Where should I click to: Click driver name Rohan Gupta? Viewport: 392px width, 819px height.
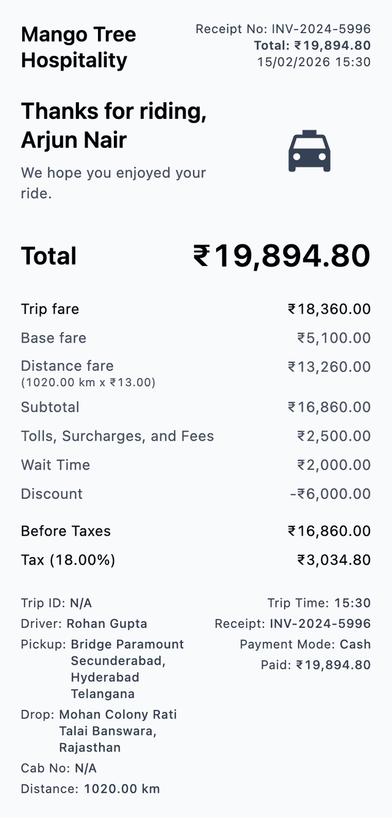[x=107, y=624]
